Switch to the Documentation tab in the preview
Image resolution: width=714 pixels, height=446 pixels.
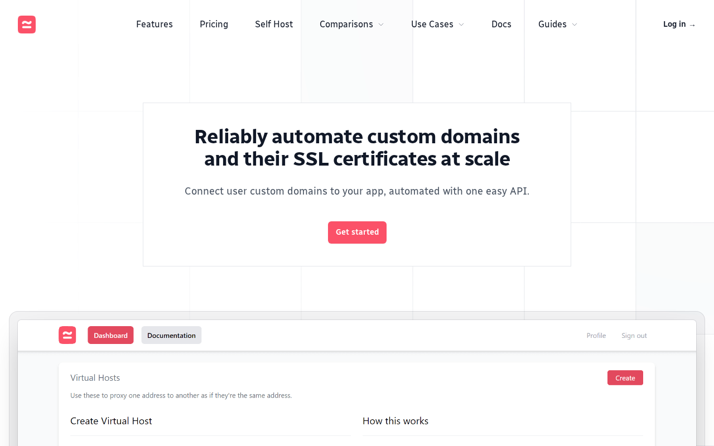171,335
